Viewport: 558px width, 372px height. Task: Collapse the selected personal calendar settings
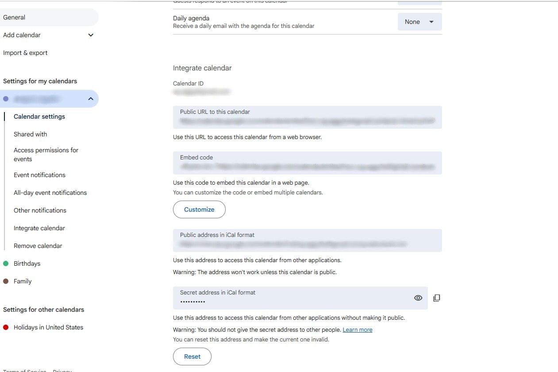[x=91, y=99]
